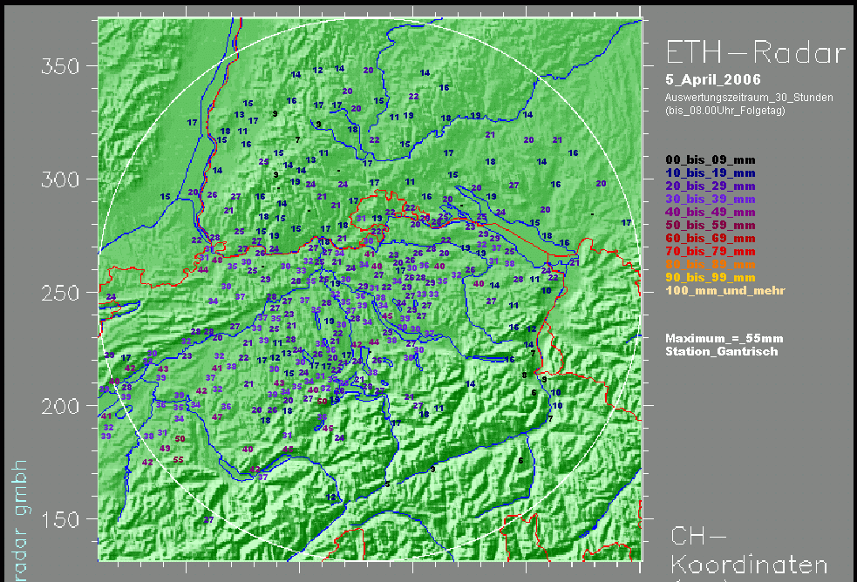This screenshot has height=582, width=857.
Task: Select legend entry 40_bis_49_mm
Action: coord(711,213)
